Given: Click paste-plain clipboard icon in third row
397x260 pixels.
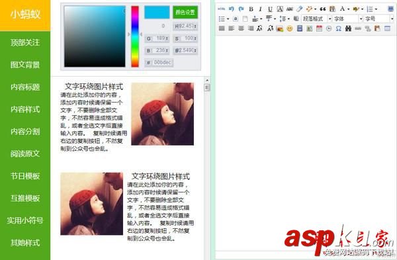Looking at the screenshot, I should 377,28.
